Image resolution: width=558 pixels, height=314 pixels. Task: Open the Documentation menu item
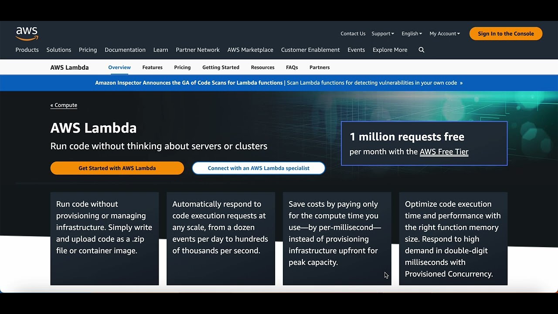(125, 50)
